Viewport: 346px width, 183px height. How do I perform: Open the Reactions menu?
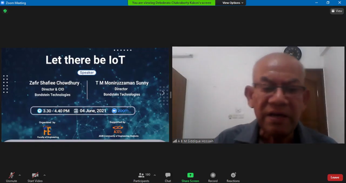pyautogui.click(x=233, y=176)
